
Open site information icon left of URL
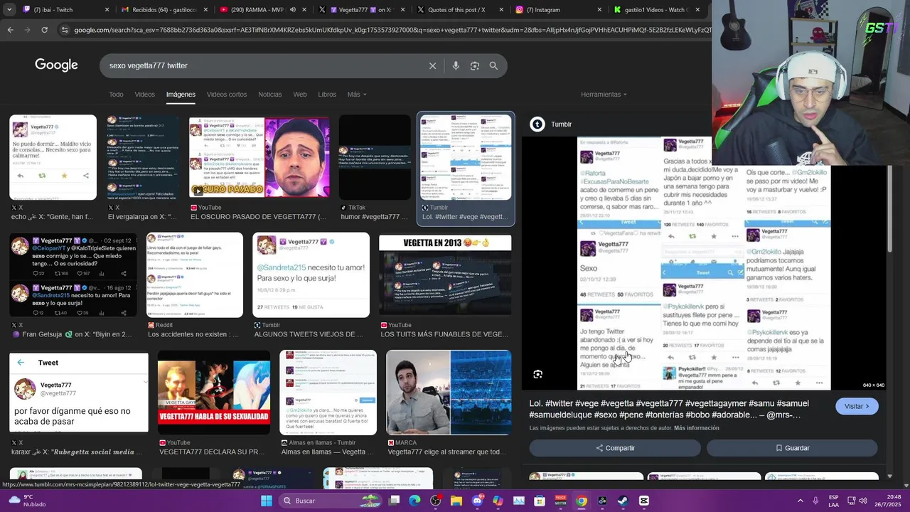[x=65, y=30]
